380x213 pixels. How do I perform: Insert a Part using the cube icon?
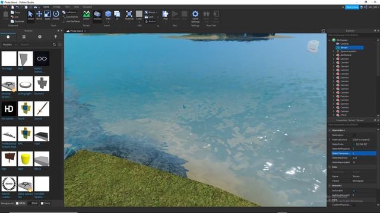click(108, 15)
